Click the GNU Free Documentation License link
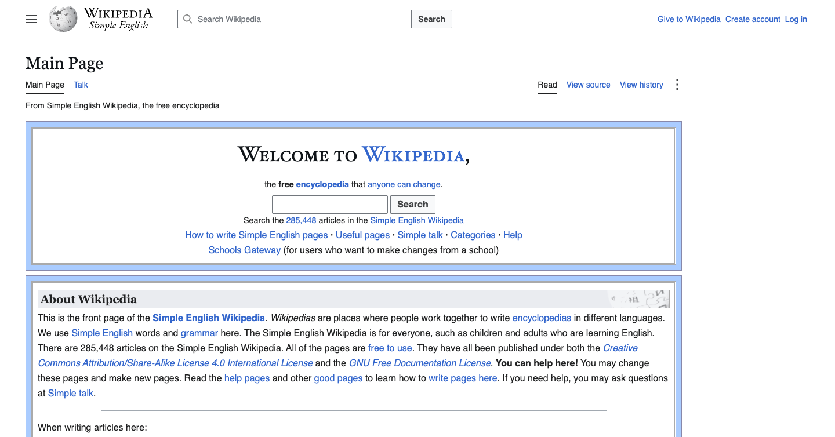 [420, 363]
